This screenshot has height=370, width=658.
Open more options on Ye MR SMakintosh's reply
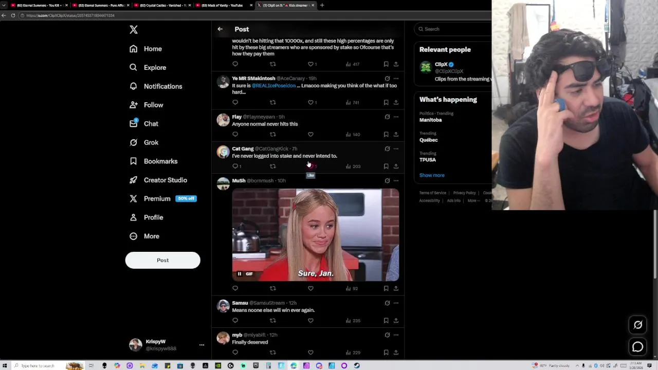click(x=396, y=79)
